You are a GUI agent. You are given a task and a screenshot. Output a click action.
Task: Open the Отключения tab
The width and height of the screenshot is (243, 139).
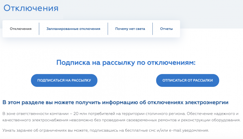tap(20, 29)
